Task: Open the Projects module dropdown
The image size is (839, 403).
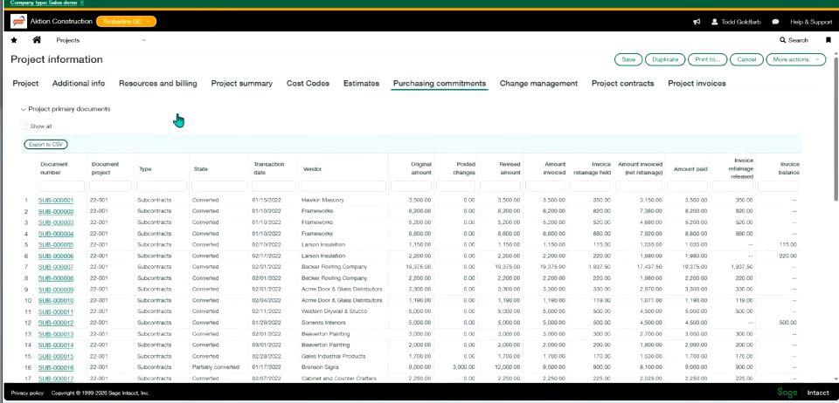Action: tap(101, 40)
